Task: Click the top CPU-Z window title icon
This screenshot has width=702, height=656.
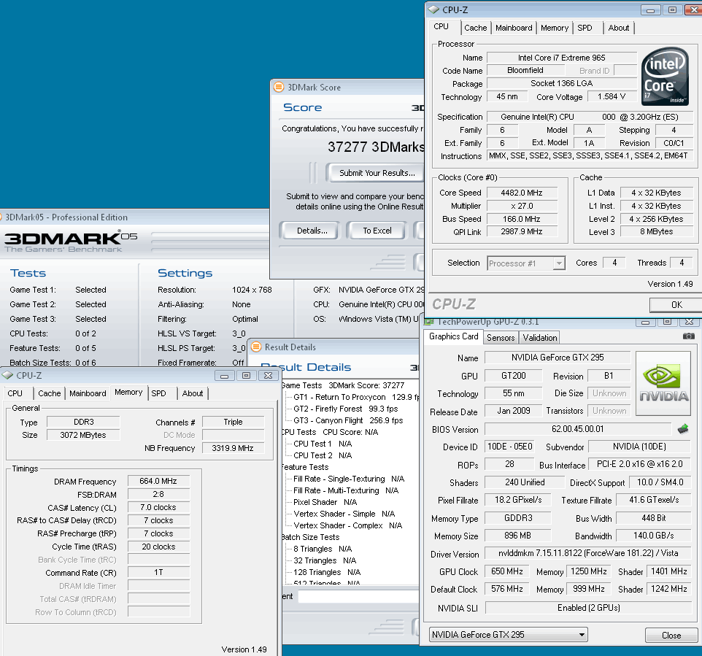Action: [433, 9]
